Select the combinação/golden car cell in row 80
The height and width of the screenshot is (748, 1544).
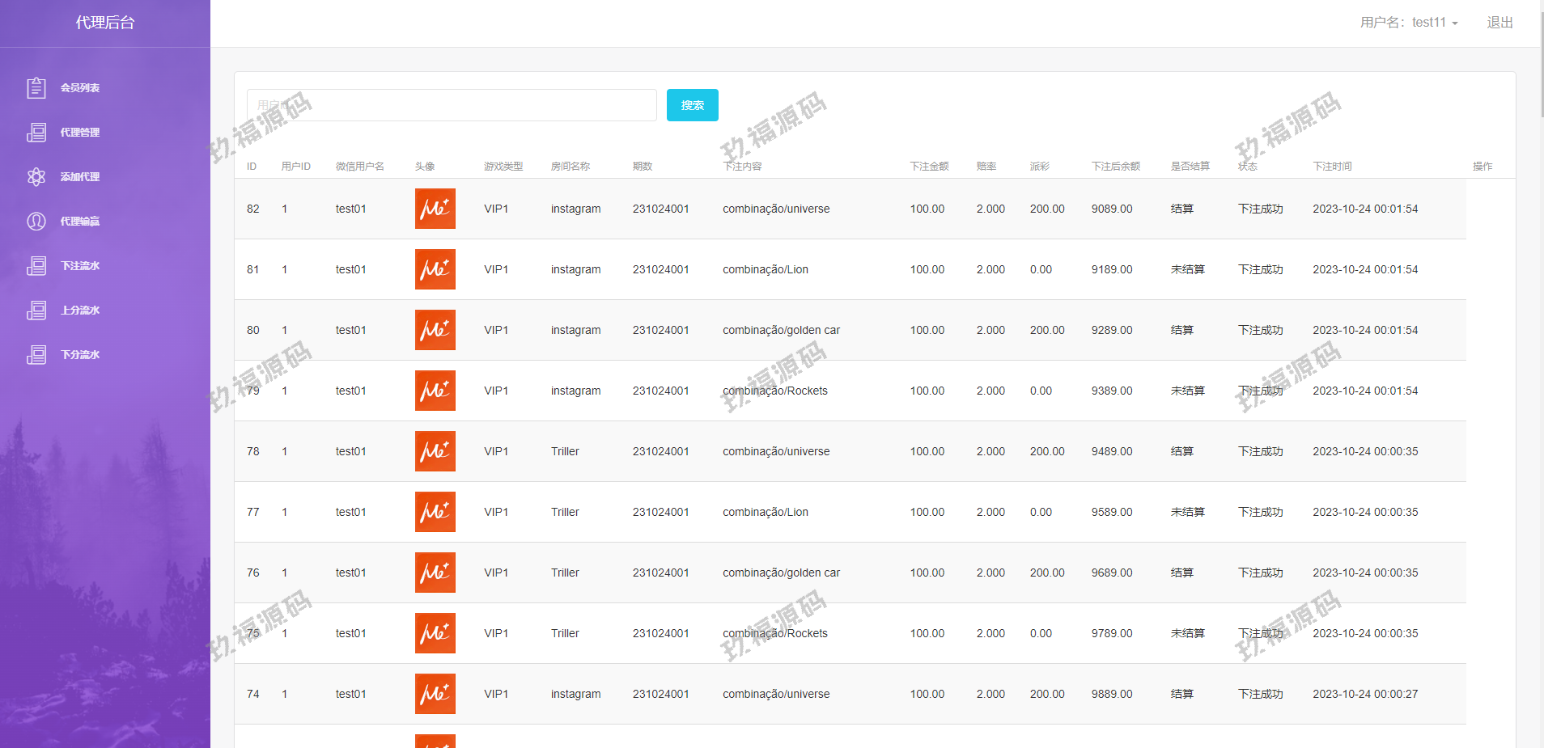(781, 330)
